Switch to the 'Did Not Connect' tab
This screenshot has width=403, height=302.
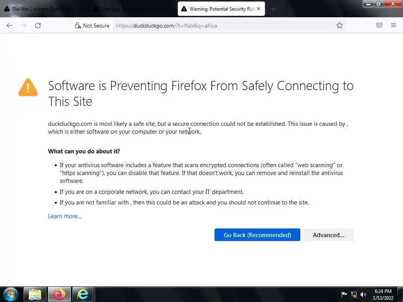pos(43,9)
